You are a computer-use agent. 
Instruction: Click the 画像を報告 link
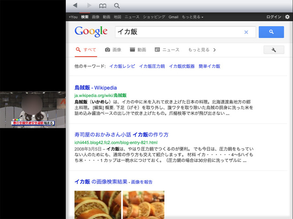[x=141, y=182]
